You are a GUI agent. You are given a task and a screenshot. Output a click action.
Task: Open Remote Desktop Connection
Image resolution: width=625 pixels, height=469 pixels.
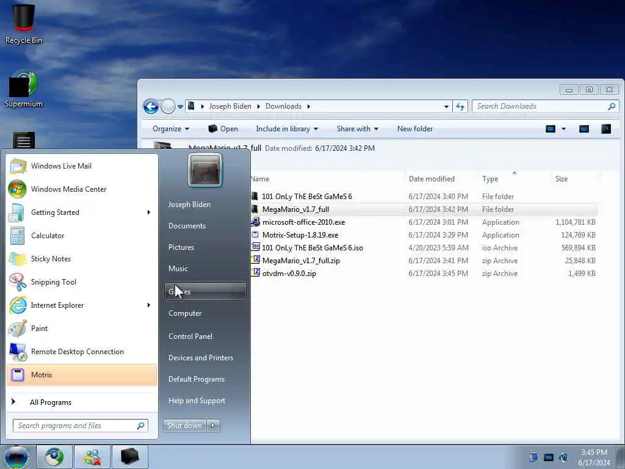pyautogui.click(x=82, y=351)
